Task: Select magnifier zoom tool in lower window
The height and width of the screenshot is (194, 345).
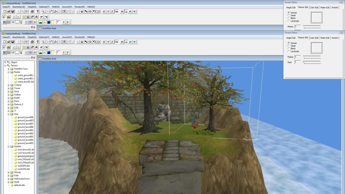Action: click(x=43, y=42)
